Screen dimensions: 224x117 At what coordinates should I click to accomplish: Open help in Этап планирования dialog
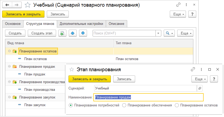(x=214, y=79)
